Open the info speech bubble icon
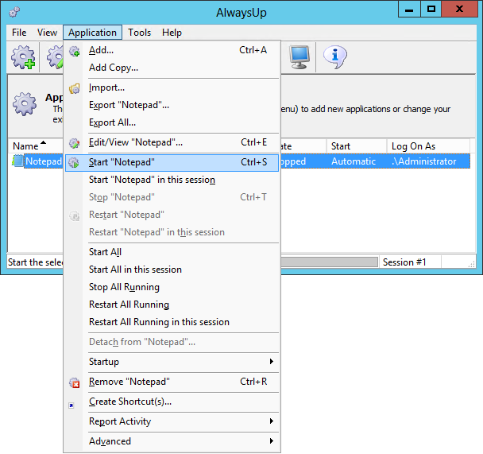Screen dimensions: 483x454 point(335,57)
